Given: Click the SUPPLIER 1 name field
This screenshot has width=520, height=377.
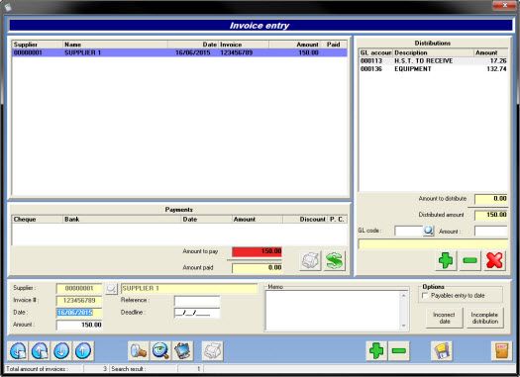Looking at the screenshot, I should pyautogui.click(x=189, y=288).
